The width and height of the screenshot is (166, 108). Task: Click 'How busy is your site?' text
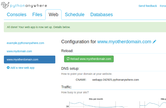(75, 92)
